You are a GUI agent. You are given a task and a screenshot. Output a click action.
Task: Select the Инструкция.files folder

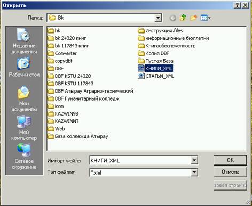[160, 31]
